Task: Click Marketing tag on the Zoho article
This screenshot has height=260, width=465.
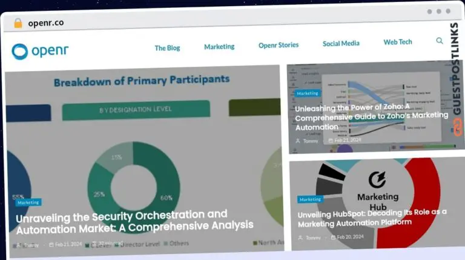Action: 308,93
